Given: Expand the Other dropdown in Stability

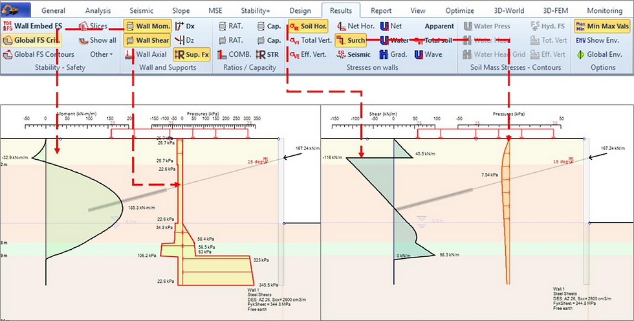Looking at the screenshot, I should tap(102, 54).
